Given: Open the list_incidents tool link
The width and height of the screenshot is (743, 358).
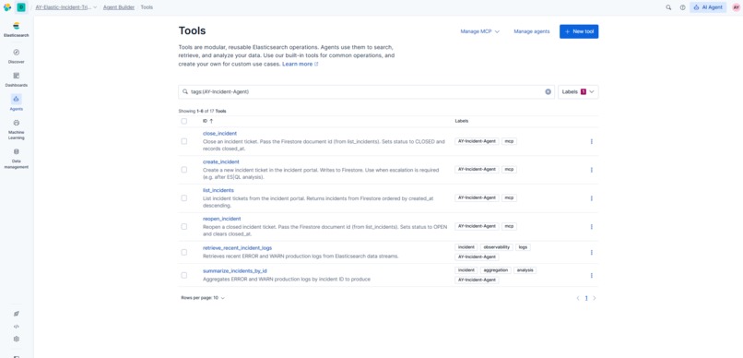Looking at the screenshot, I should pyautogui.click(x=218, y=191).
